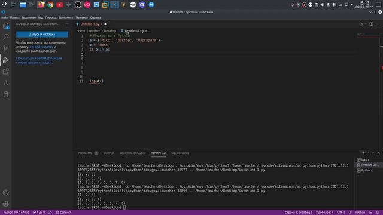Image resolution: width=383 pixels, height=215 pixels.
Task: Click Connect in the status bar
Action: point(63,213)
